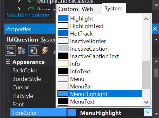159x118 pixels.
Task: Select the BorderStyle property row
Action: (x=33, y=79)
